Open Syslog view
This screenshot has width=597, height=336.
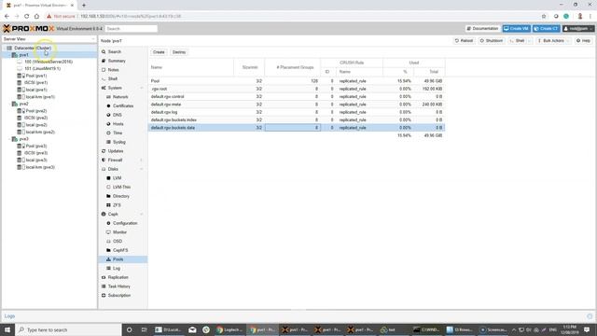point(119,142)
